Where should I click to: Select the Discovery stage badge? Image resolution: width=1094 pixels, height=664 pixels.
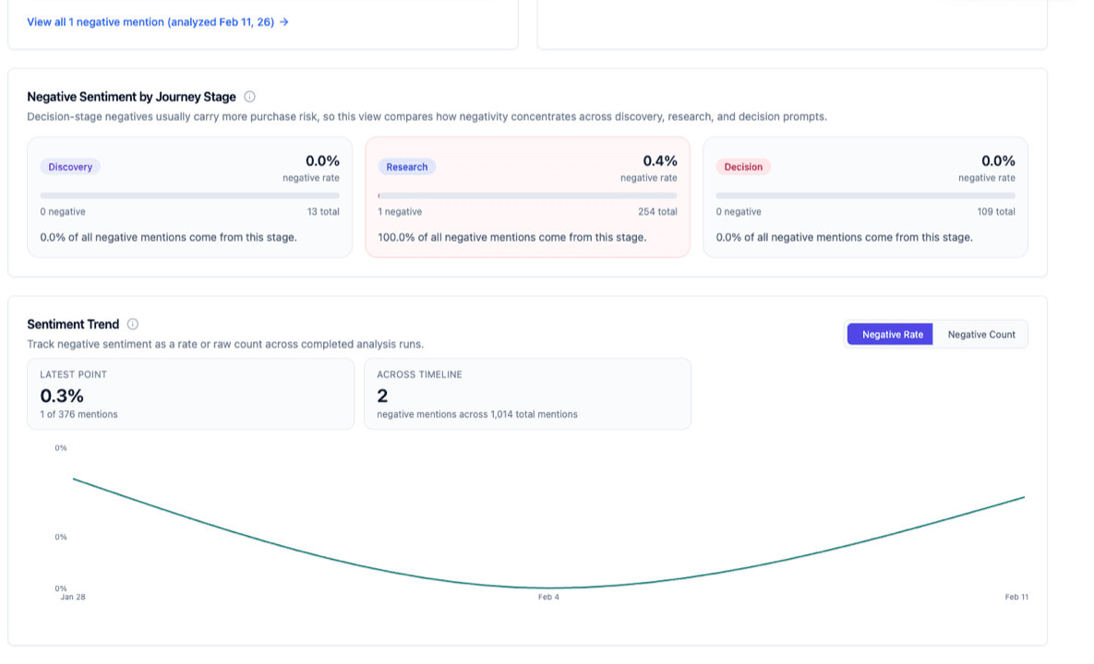(69, 166)
